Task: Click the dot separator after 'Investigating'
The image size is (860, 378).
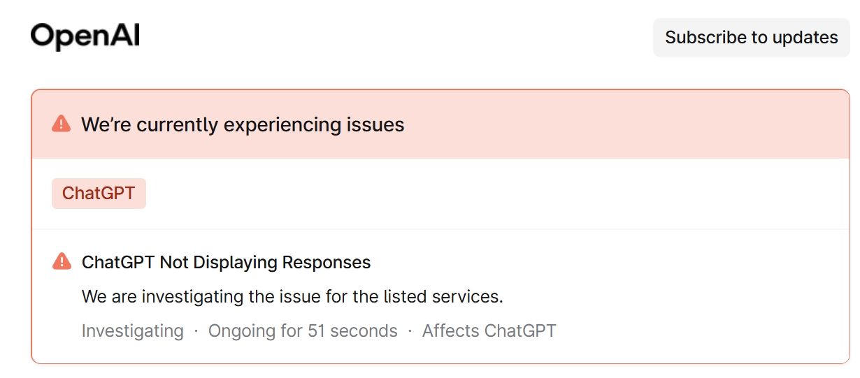Action: coord(196,330)
